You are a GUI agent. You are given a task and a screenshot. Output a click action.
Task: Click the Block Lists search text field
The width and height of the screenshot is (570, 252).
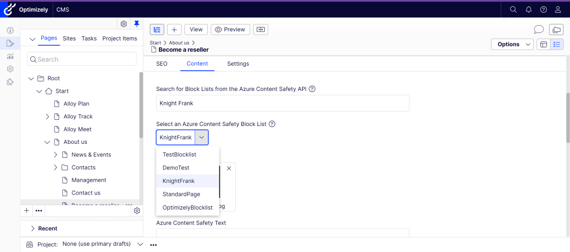coord(282,103)
